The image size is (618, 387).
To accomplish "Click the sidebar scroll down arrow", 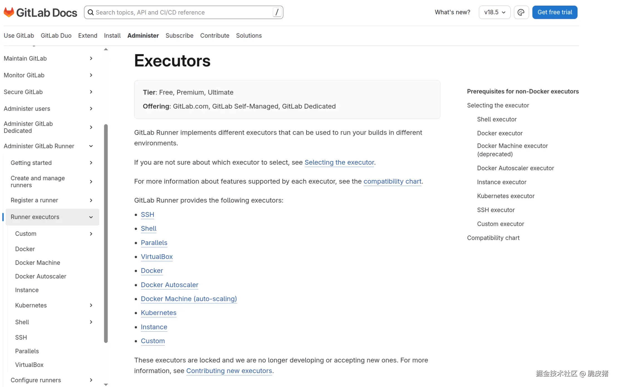I will point(106,384).
